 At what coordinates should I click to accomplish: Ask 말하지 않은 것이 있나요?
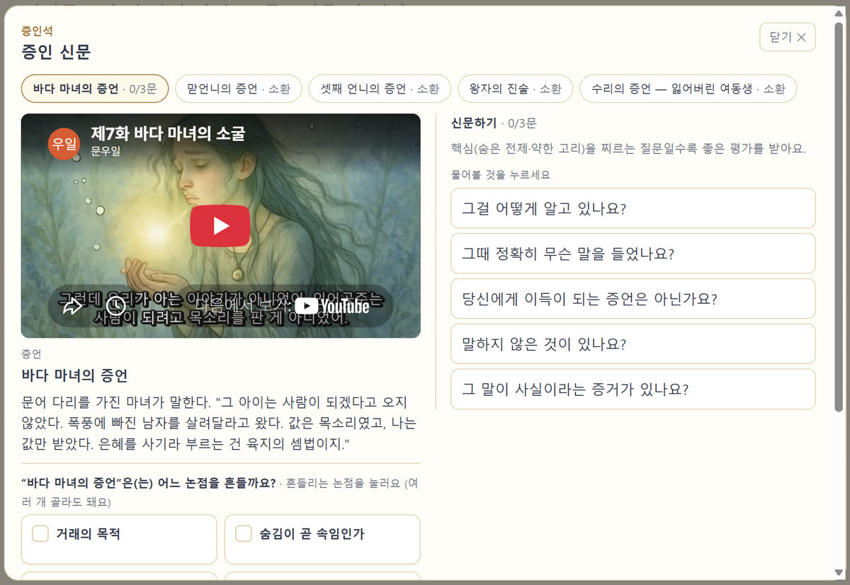[633, 344]
